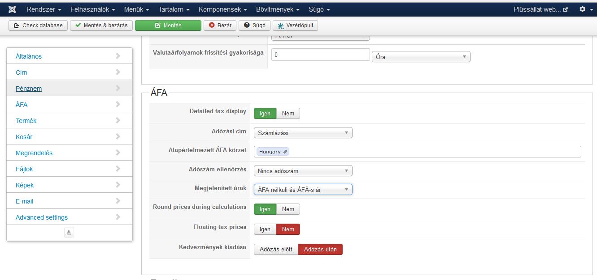Go to Cím settings section
The image size is (597, 280).
point(70,72)
